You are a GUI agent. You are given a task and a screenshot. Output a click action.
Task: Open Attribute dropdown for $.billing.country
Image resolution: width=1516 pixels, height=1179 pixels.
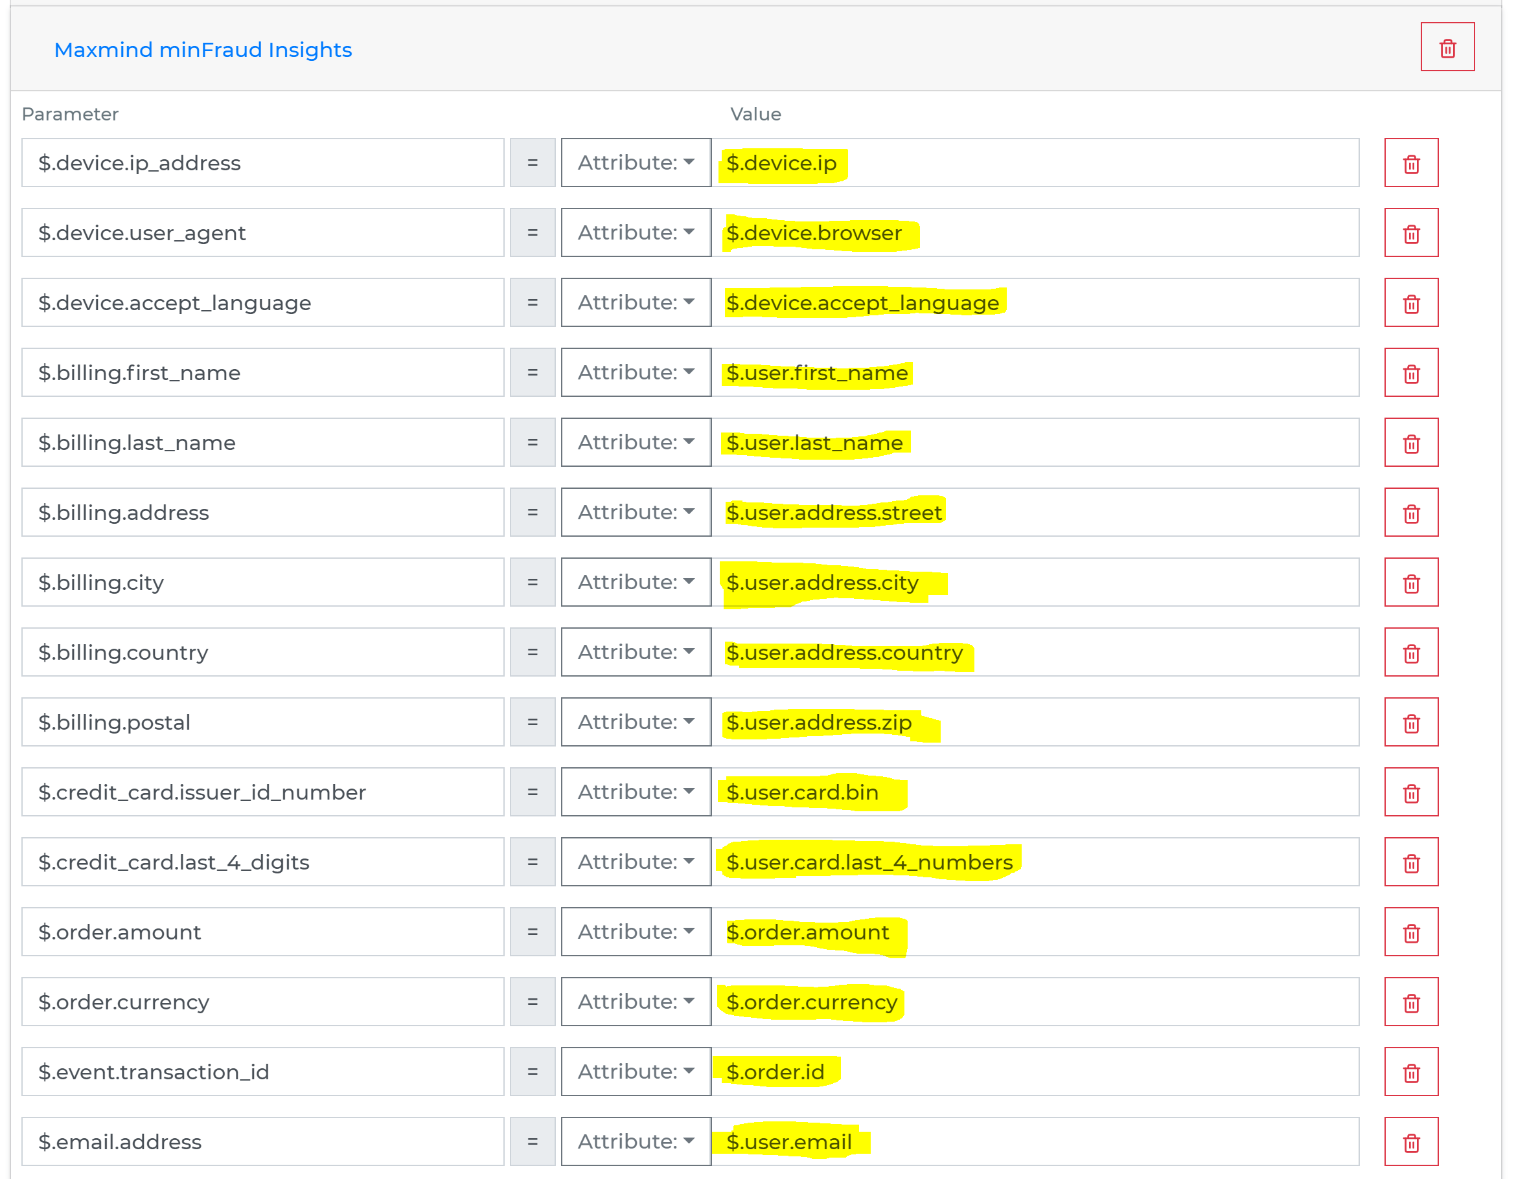(x=636, y=653)
